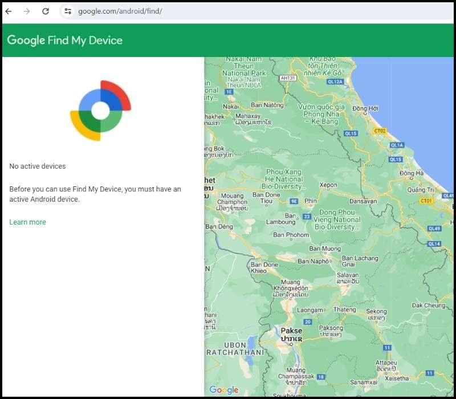
Task: Click the Ubon Ratchathani label
Action: (235, 349)
